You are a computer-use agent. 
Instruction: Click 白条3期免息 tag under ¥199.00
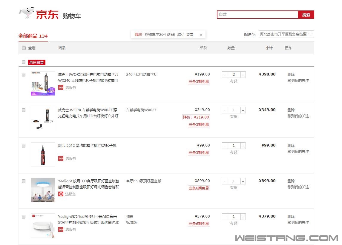tap(199, 81)
